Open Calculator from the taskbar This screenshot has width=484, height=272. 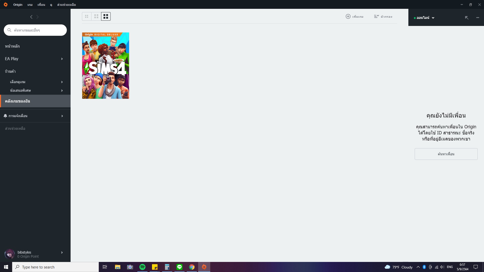[x=167, y=267]
